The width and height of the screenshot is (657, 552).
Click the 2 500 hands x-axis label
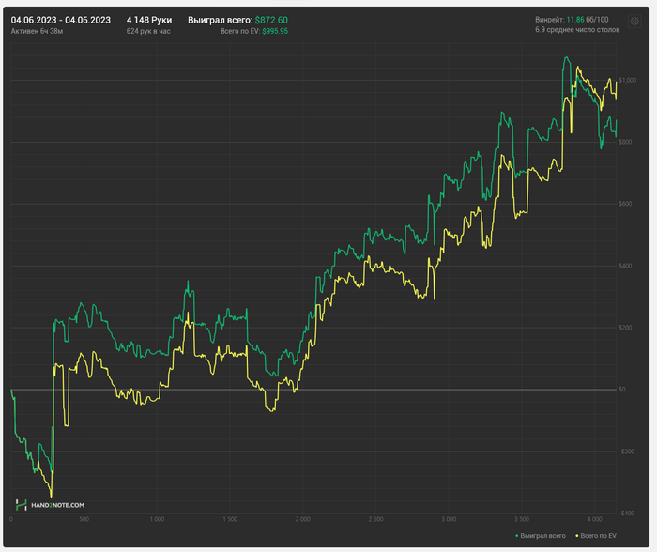tap(375, 519)
